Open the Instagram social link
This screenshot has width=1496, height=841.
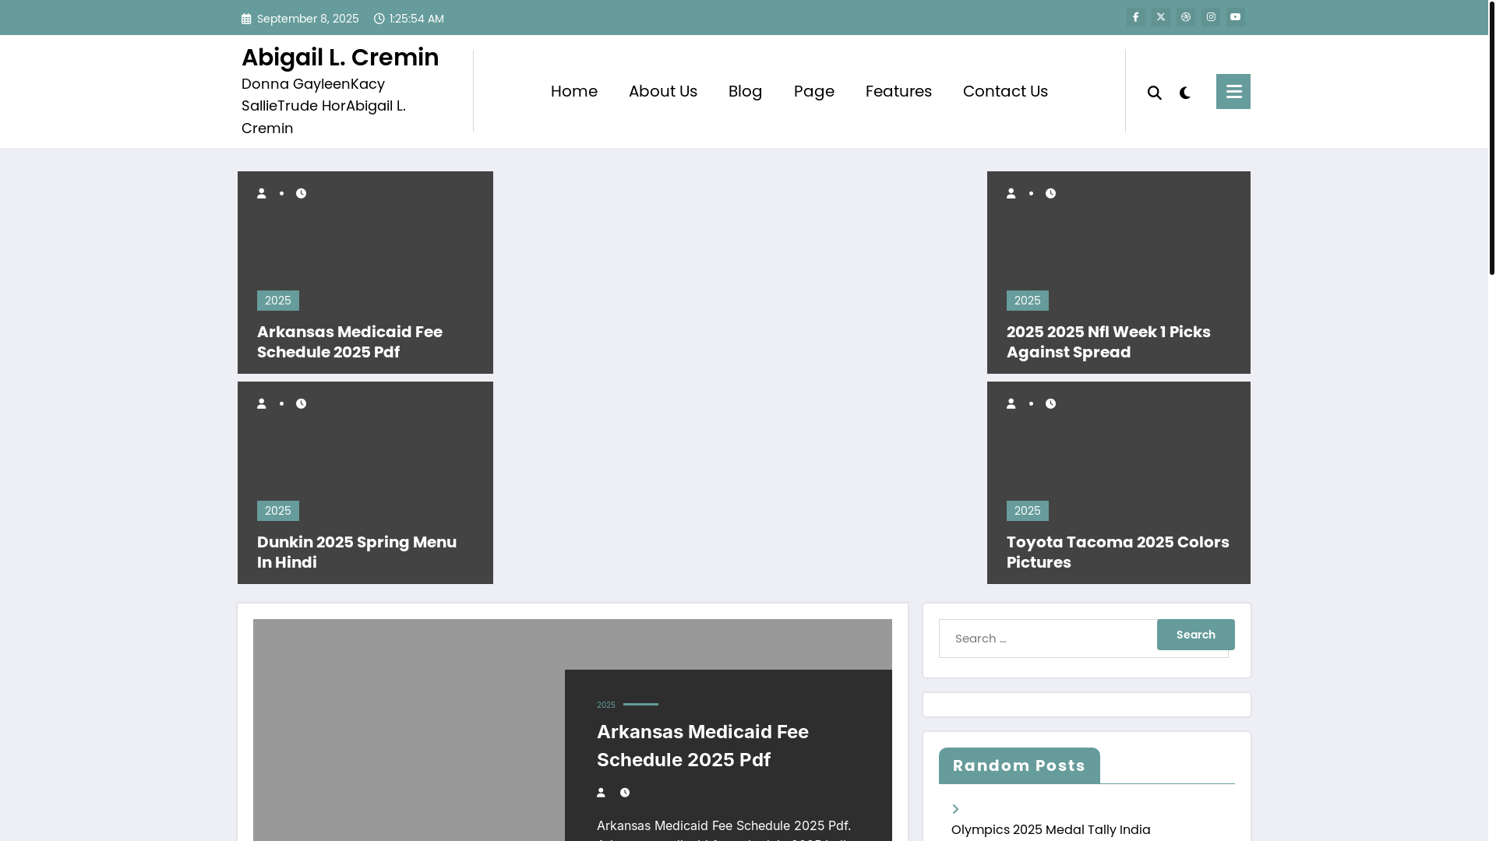point(1211,17)
